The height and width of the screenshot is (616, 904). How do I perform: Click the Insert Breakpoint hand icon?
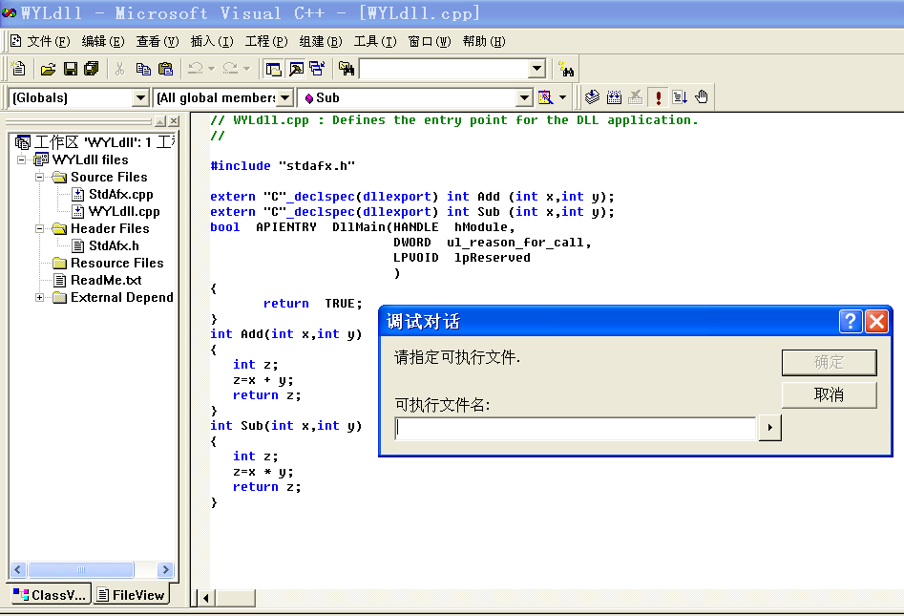coord(702,96)
